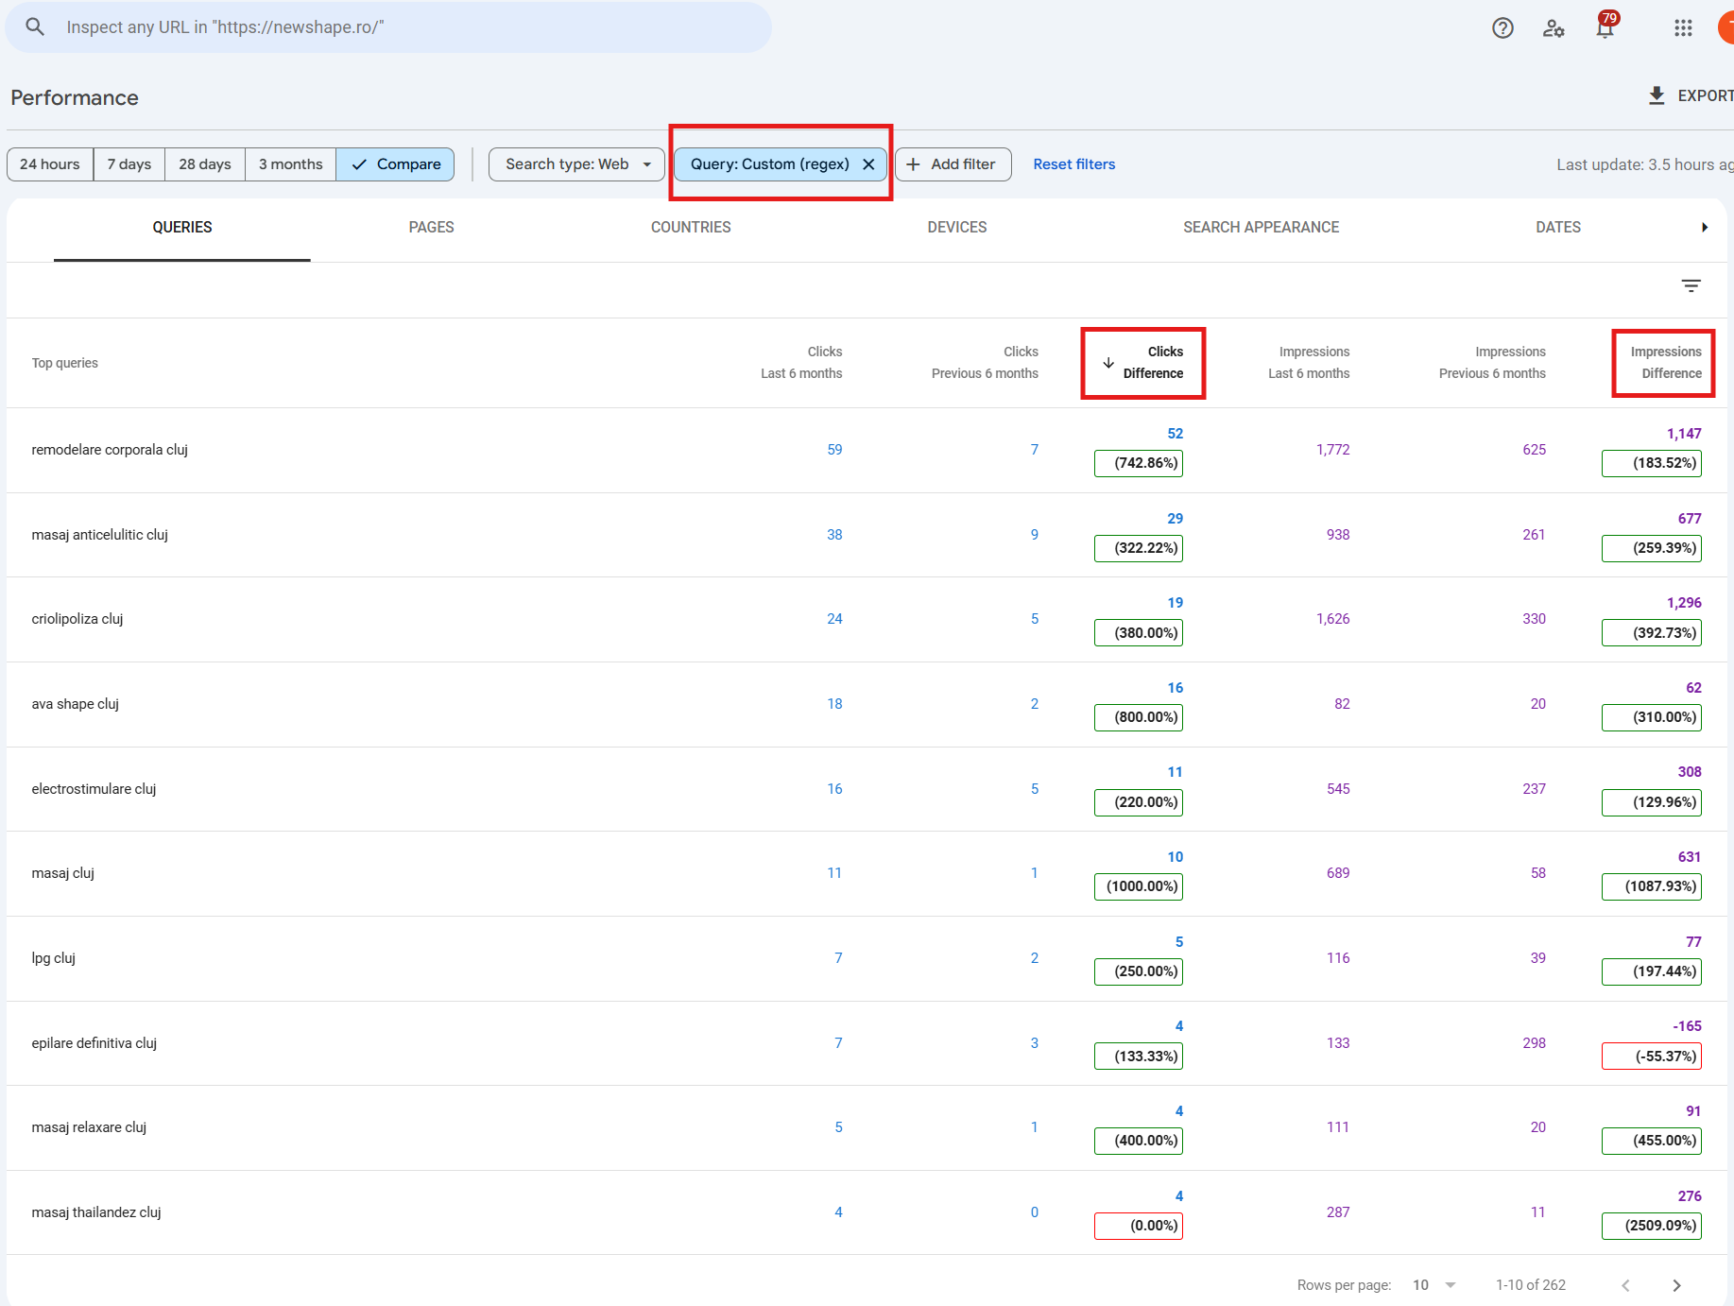The image size is (1734, 1306).
Task: Click the (742.86%) clicks difference badge
Action: tap(1139, 463)
